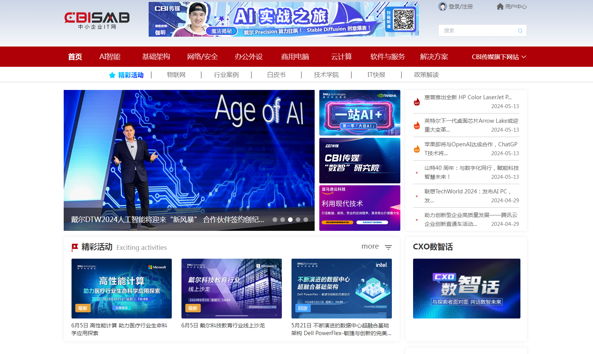Click the more link in 精彩活动
The height and width of the screenshot is (354, 593).
coord(370,246)
